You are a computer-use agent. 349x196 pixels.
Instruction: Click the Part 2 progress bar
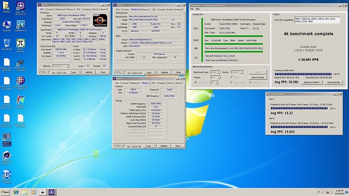point(299,127)
